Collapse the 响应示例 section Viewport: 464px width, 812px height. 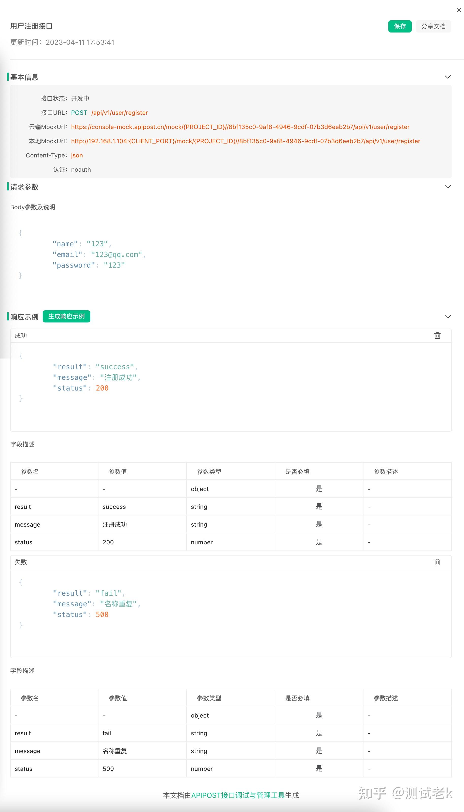[x=448, y=316]
